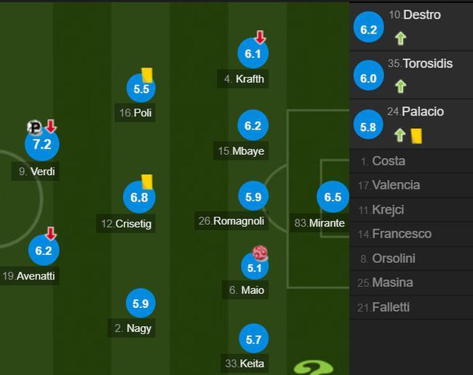Click Crisetig's yellow card icon
Screen dimensions: 473x375
(147, 182)
